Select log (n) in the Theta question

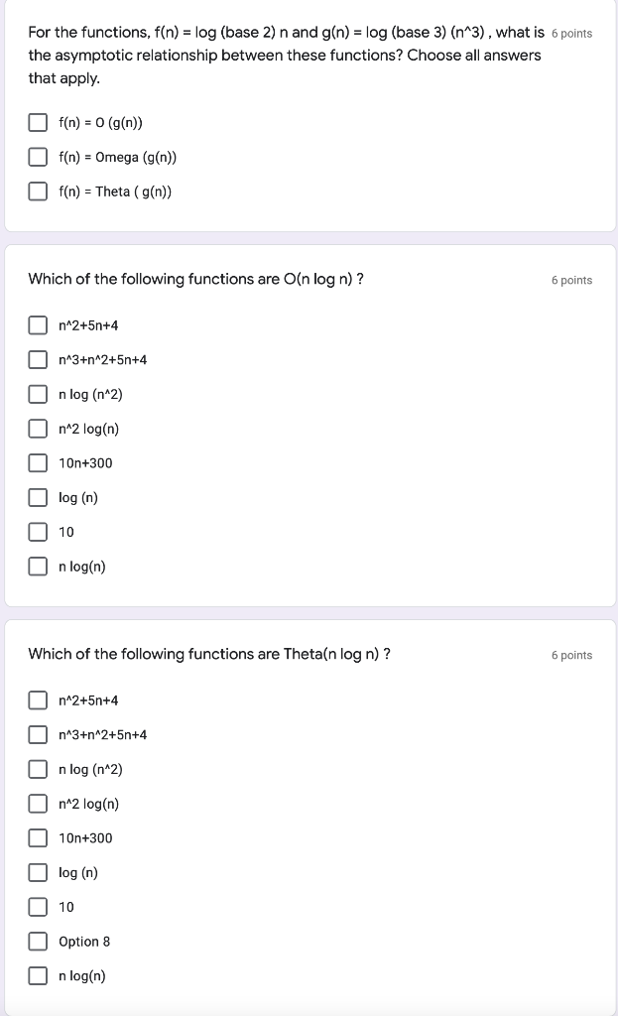38,872
